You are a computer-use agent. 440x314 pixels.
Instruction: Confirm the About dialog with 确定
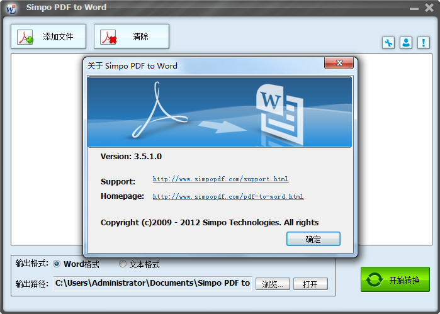(313, 238)
